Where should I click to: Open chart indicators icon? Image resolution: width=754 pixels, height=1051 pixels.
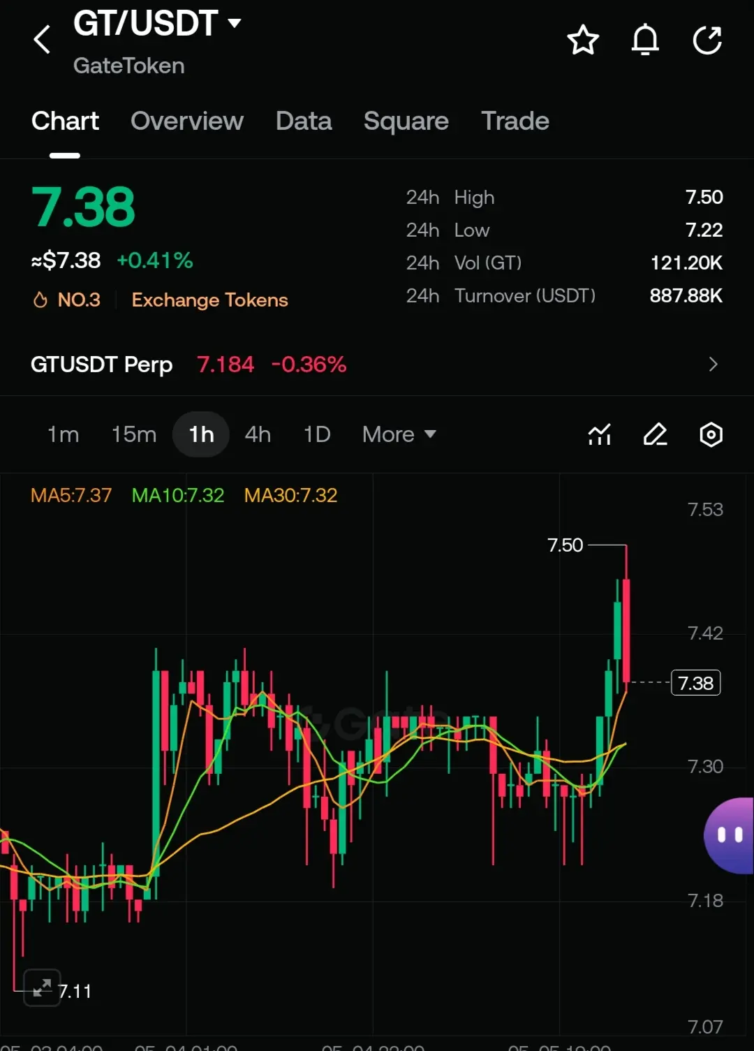600,434
